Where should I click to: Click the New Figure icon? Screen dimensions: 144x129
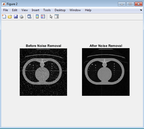[x=4, y=16]
